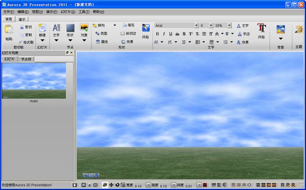The image size is (306, 190).
Task: Select the main slide thumbnail
Action: [34, 80]
